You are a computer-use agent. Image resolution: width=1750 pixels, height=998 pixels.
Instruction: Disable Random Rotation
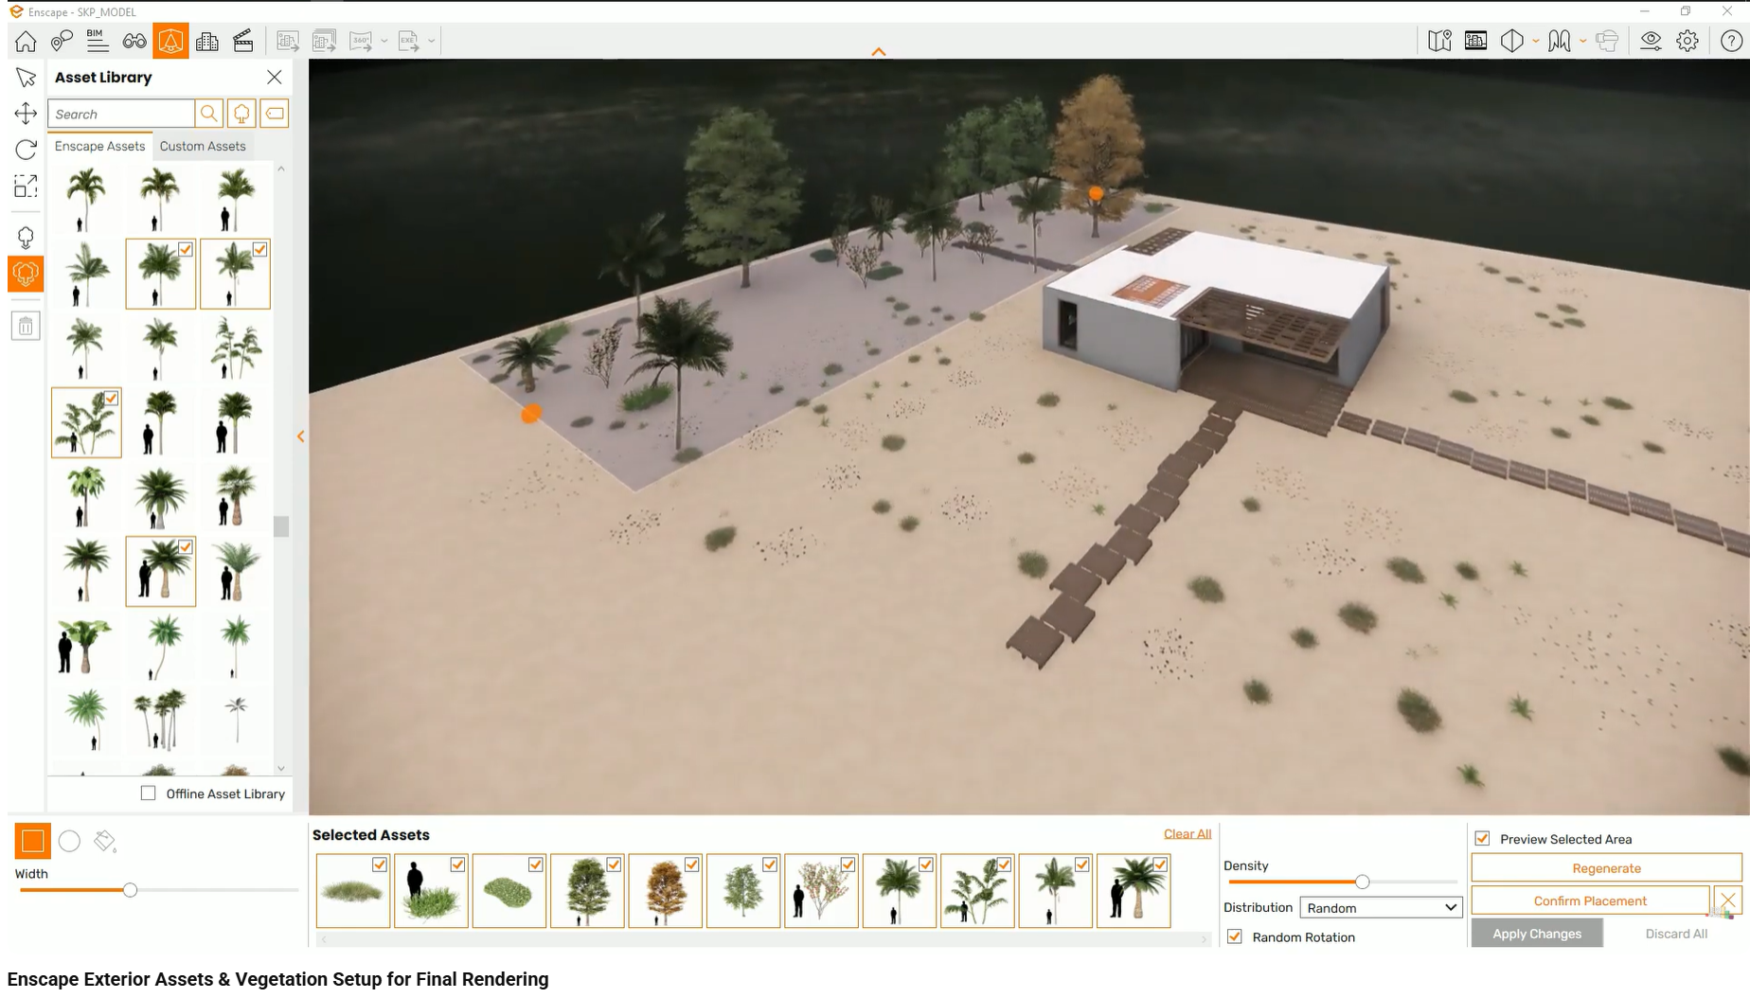coord(1235,936)
